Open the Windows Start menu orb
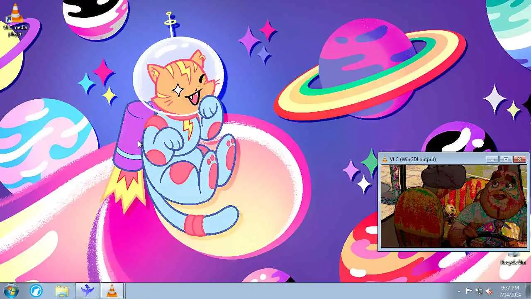The width and height of the screenshot is (531, 299). pos(11,291)
